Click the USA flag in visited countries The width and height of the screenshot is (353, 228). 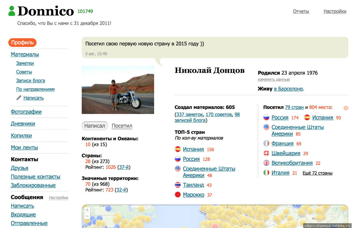point(266,127)
